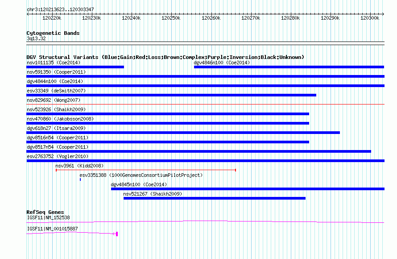Click the 'IGSF11|NM_152538' gene label
The height and width of the screenshot is (259, 397).
coord(48,217)
